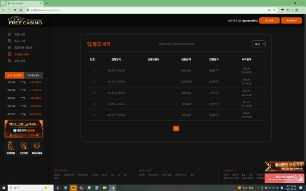Open the 텔레그램 고객센터 banner
Viewport: 306px width, 191px height.
click(24, 129)
